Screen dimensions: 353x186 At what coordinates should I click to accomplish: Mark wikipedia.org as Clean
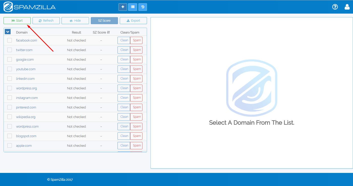tap(124, 117)
